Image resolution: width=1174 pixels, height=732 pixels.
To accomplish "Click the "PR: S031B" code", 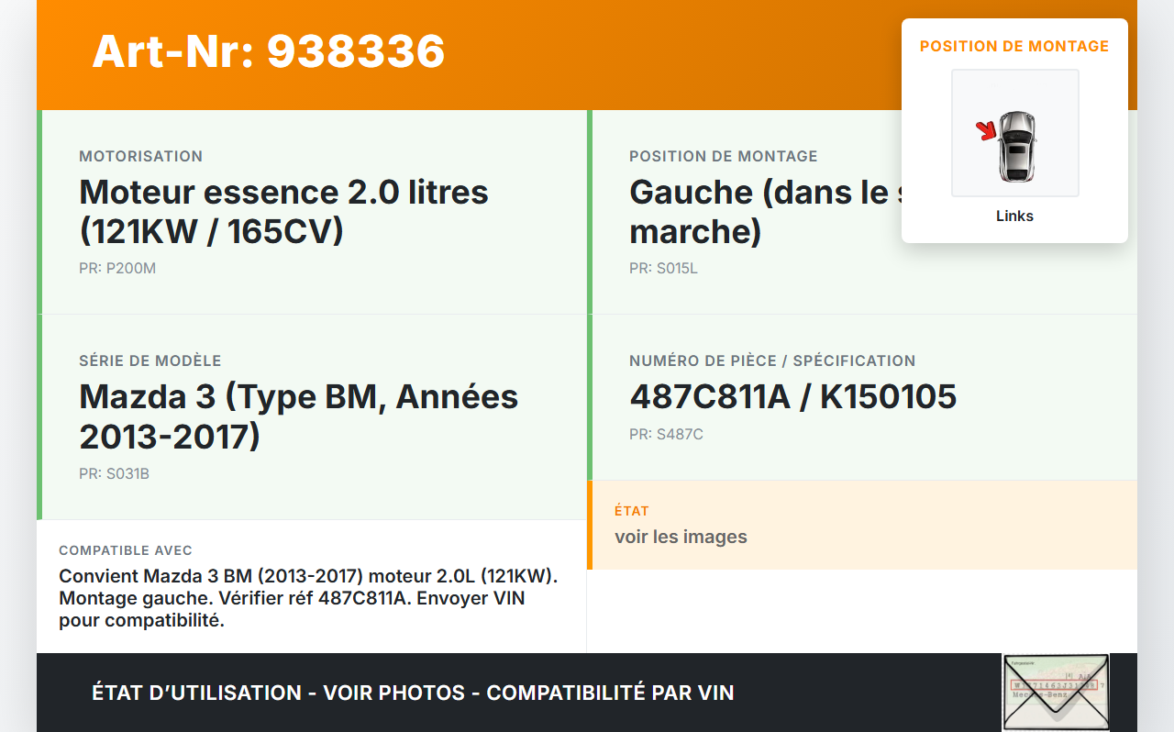I will [115, 474].
